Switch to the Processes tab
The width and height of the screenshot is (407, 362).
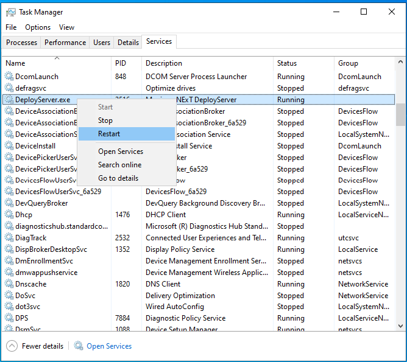pyautogui.click(x=21, y=42)
